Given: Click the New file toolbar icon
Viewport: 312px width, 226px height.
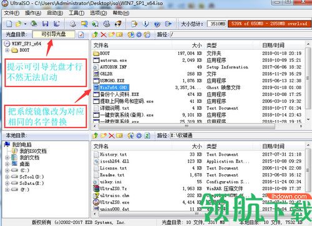Looking at the screenshot, I should coord(9,24).
